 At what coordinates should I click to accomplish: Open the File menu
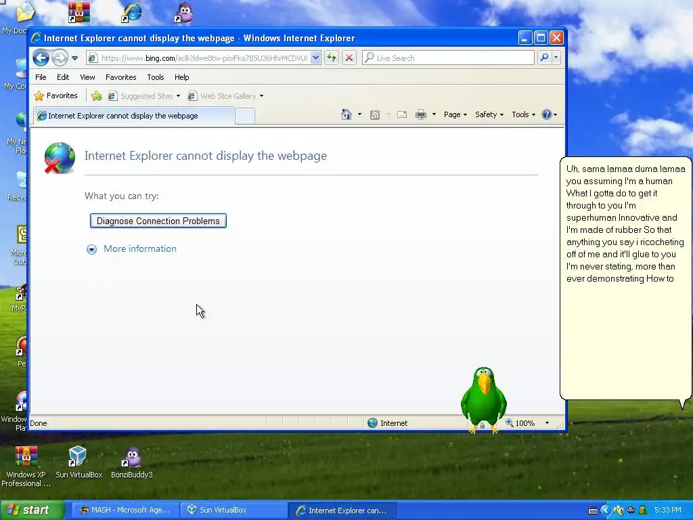pos(41,77)
